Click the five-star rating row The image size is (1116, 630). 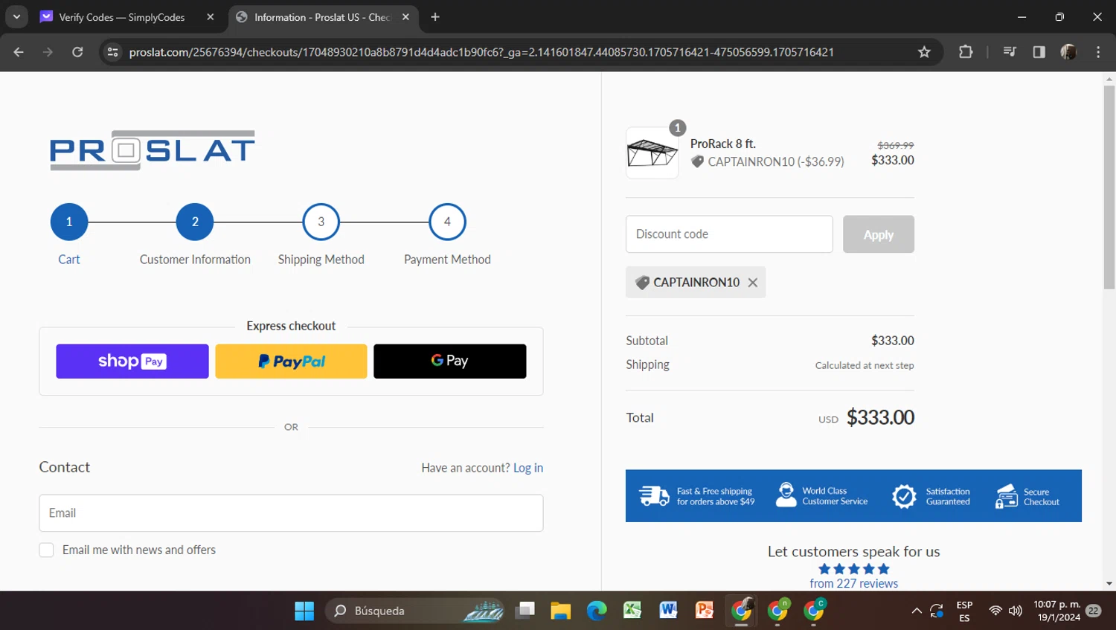(854, 569)
